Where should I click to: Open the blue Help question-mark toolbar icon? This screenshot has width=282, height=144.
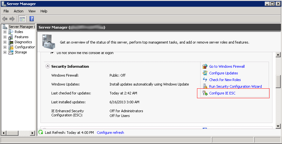32,19
